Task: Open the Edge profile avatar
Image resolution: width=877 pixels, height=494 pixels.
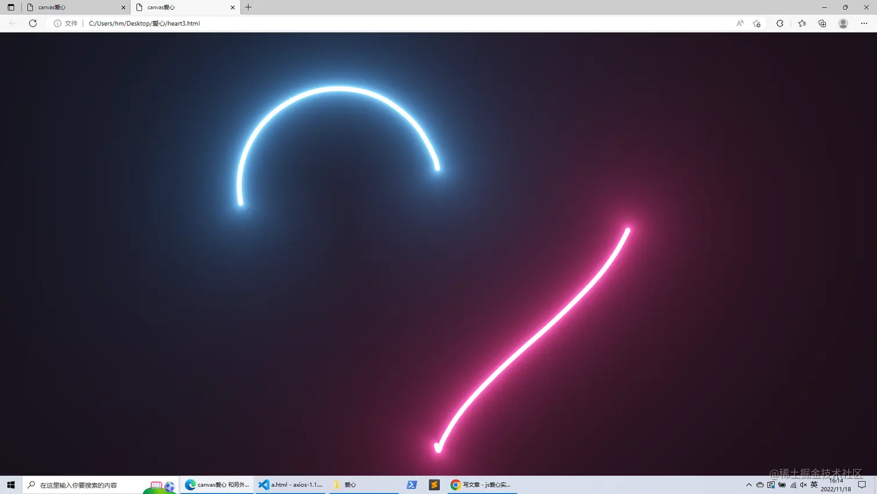Action: (843, 23)
